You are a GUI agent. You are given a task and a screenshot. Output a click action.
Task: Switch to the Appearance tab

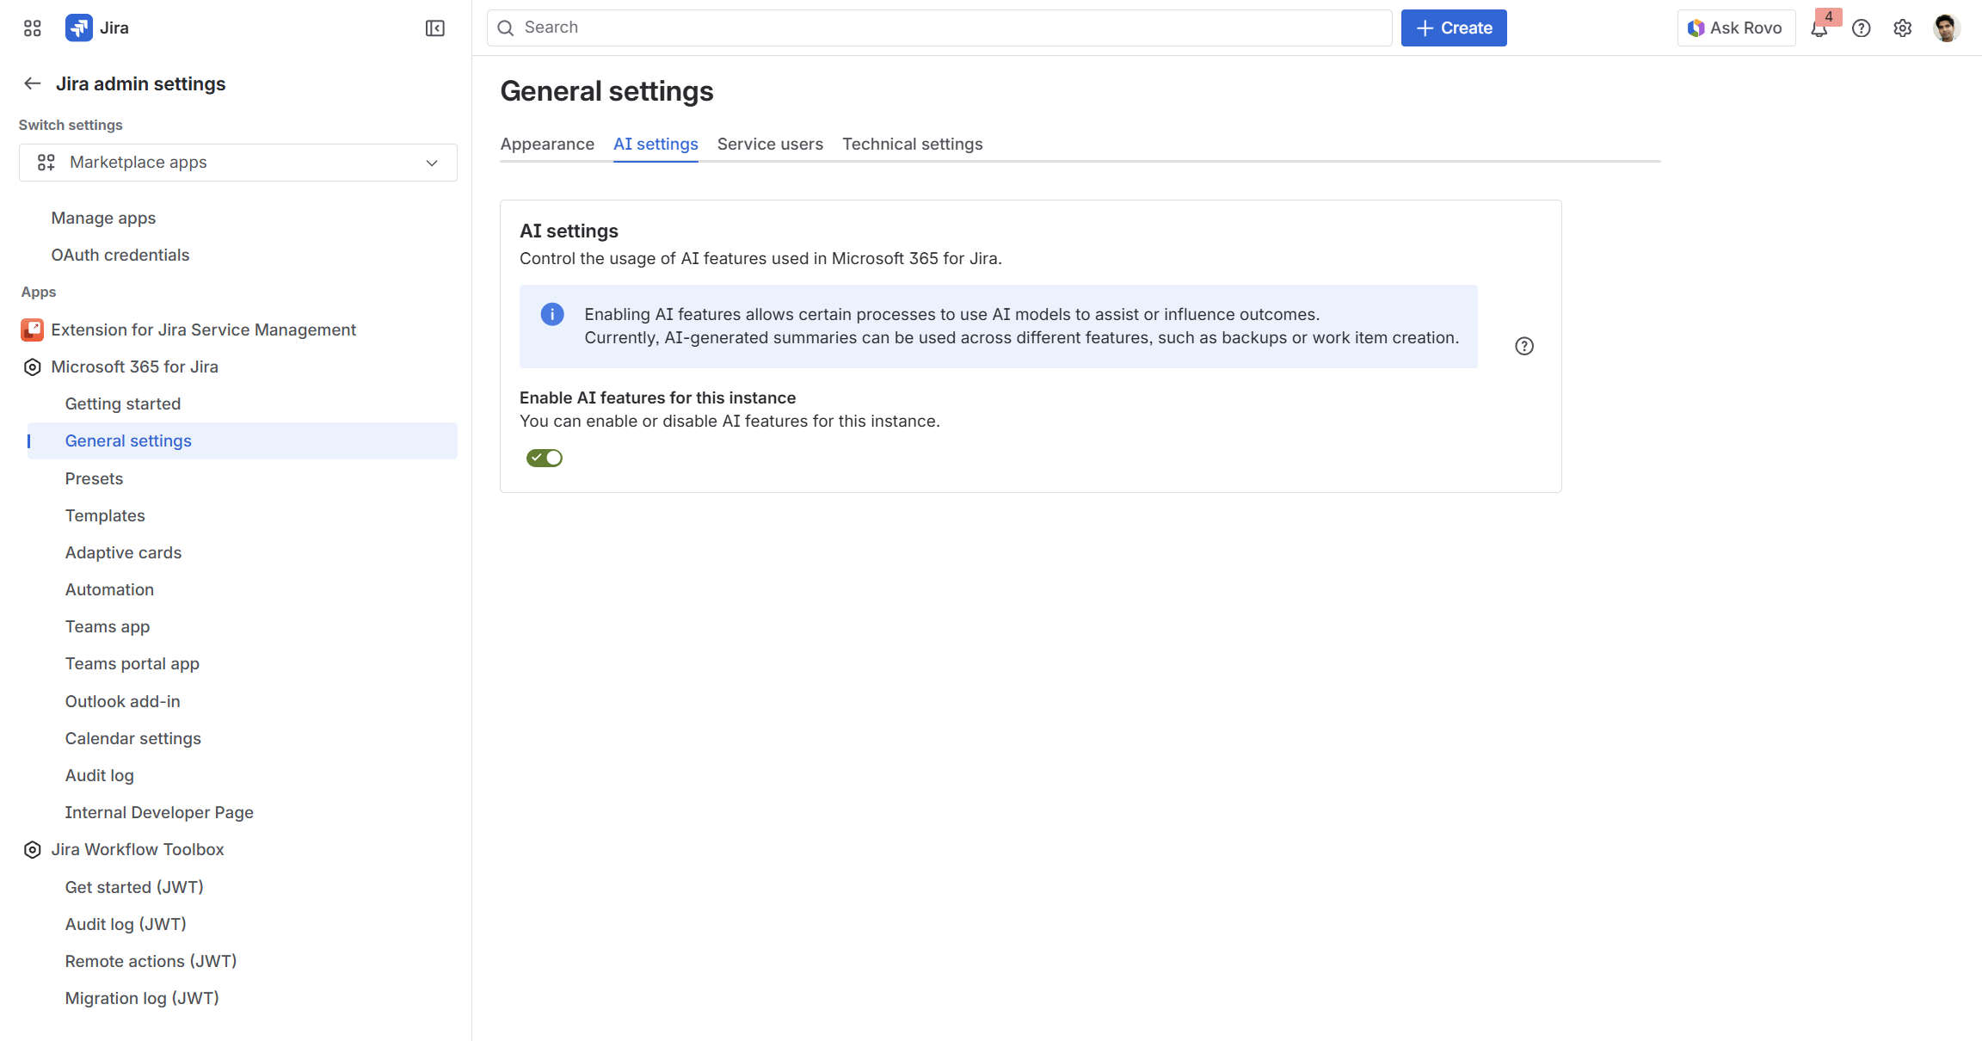547,144
